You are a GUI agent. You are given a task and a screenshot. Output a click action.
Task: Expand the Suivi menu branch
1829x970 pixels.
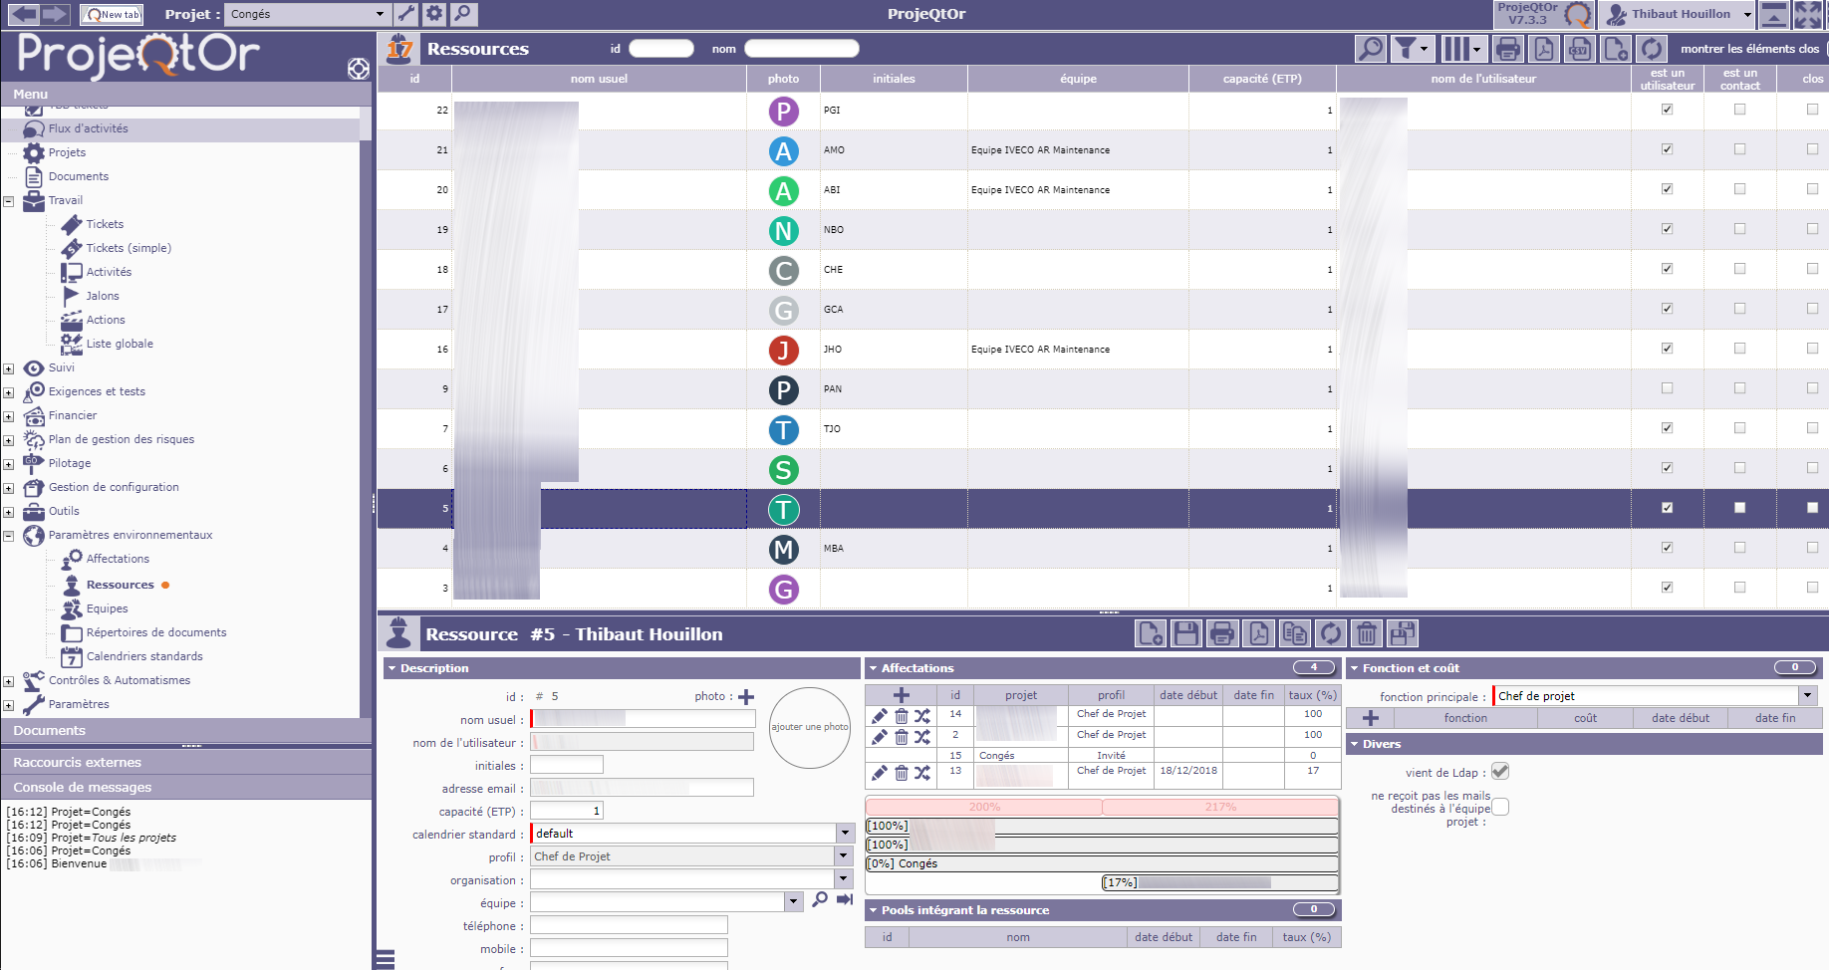point(9,368)
